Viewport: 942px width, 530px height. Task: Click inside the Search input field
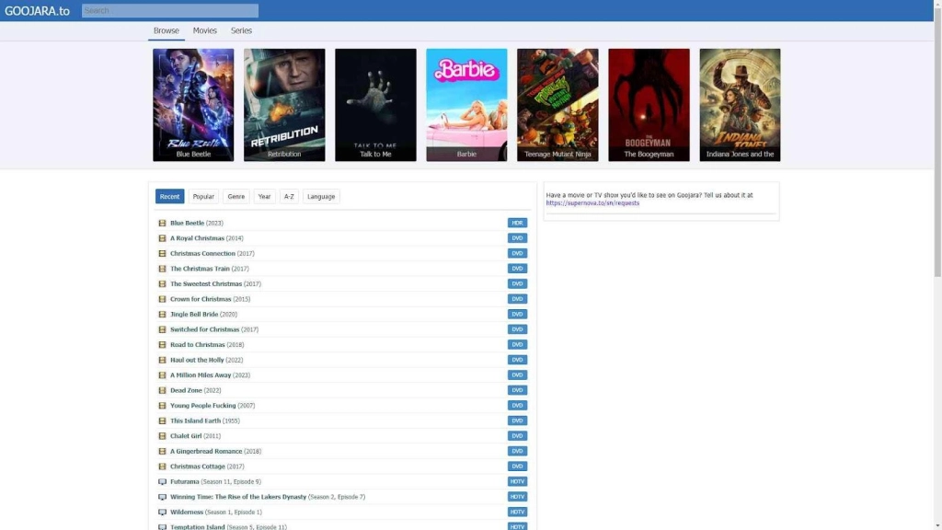coord(168,9)
